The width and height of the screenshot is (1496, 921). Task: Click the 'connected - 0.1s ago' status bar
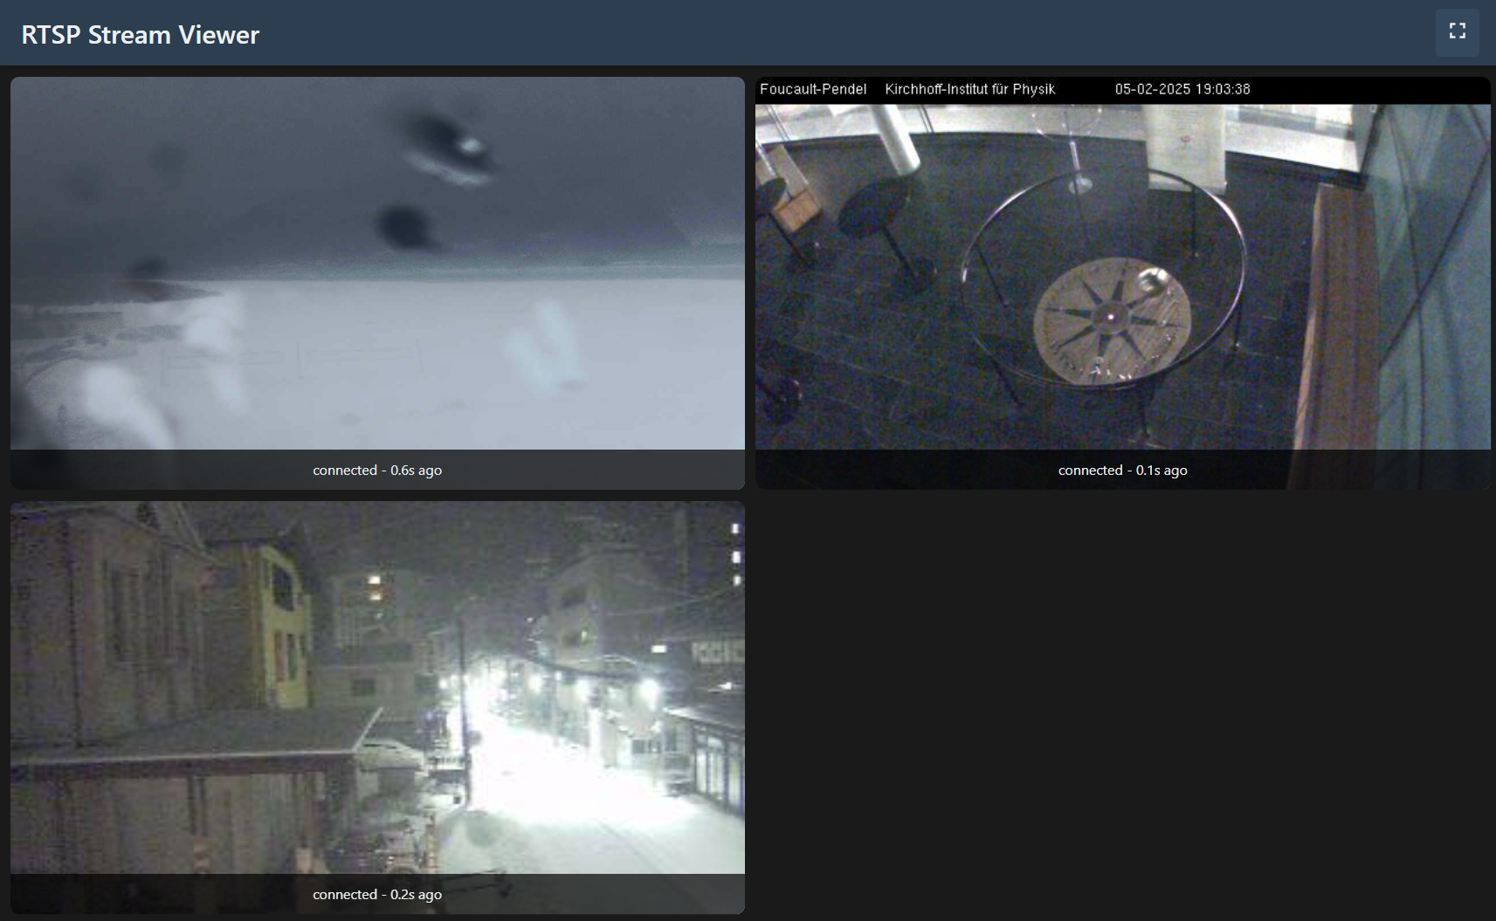click(1123, 470)
